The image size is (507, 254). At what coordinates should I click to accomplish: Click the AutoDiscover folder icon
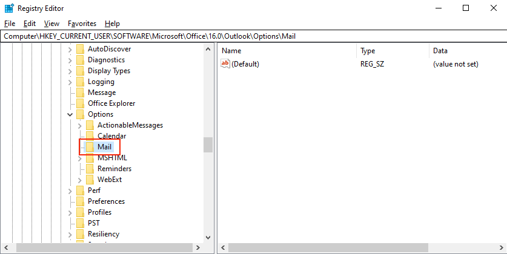tap(80, 49)
